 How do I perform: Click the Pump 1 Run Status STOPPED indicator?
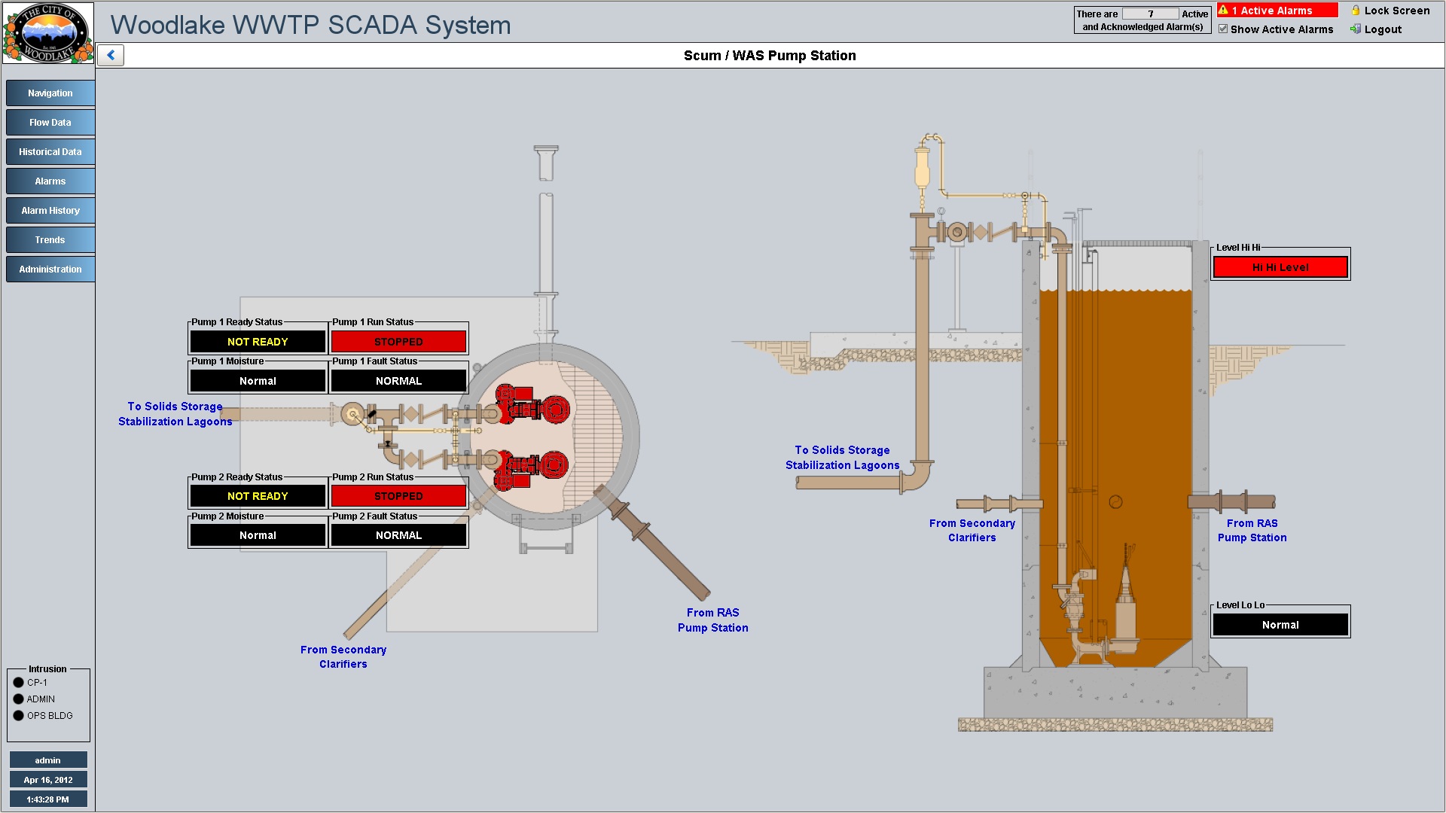pos(398,342)
